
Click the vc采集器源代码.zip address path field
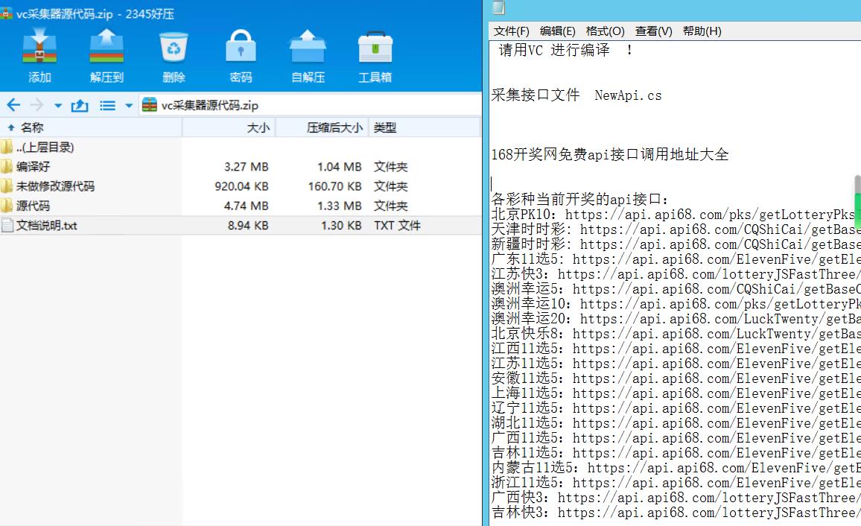(x=311, y=105)
